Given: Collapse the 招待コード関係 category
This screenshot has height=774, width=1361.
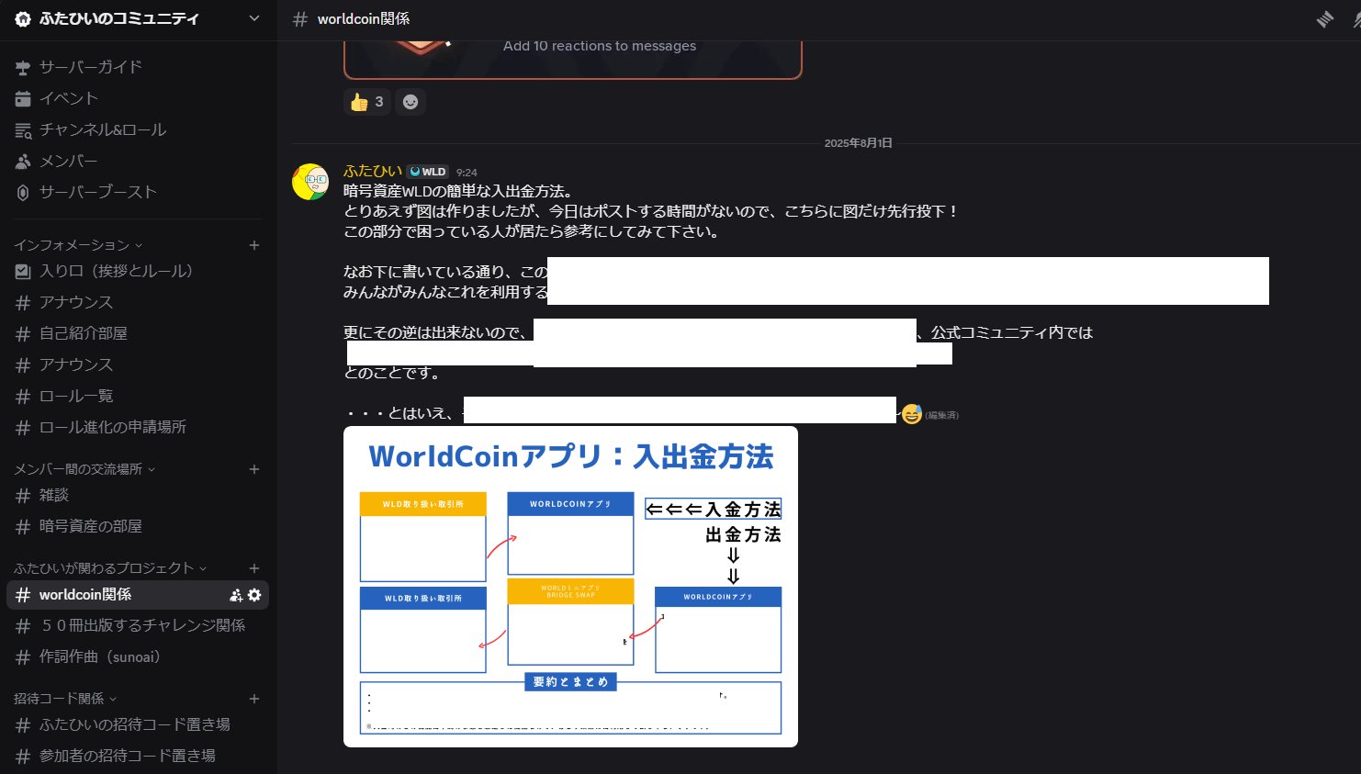Looking at the screenshot, I should pos(65,699).
